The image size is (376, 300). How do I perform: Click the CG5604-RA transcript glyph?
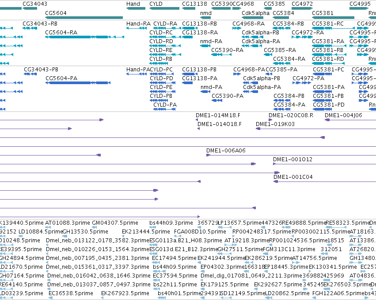tap(85, 37)
